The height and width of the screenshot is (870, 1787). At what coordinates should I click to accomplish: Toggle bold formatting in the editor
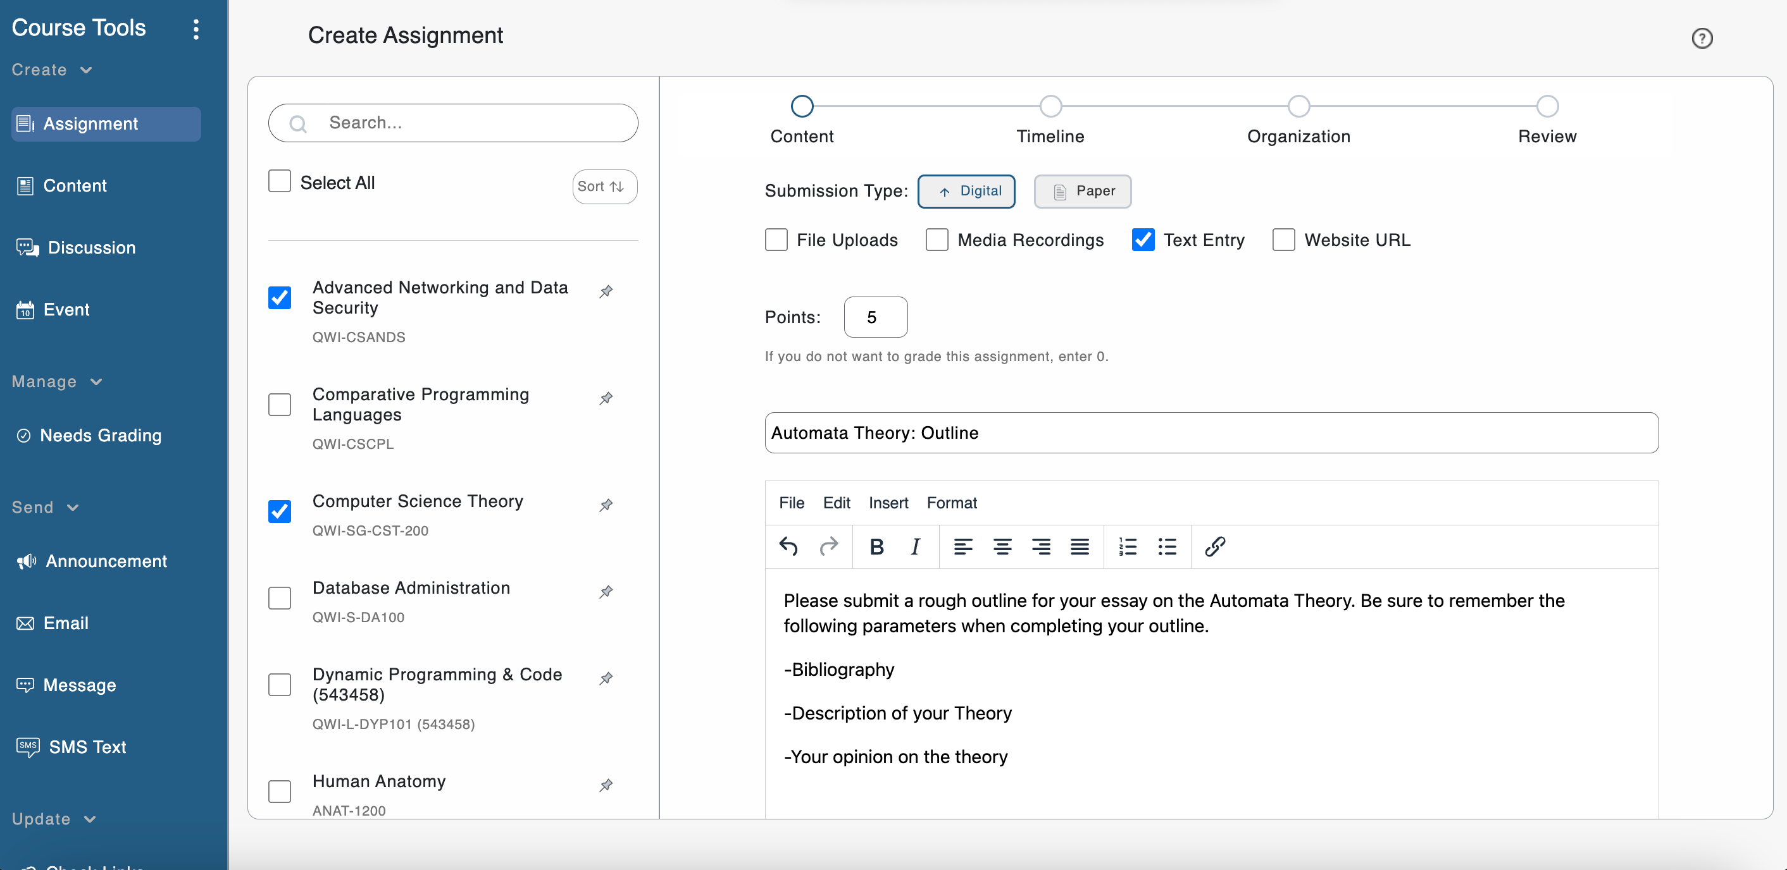click(x=876, y=546)
